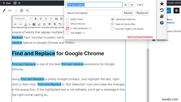Switch to the Block tab
181x102 pixels.
tap(169, 19)
